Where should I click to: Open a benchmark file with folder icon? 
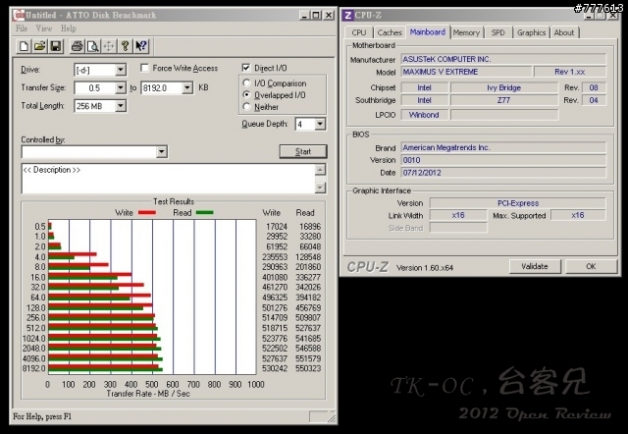click(x=39, y=46)
